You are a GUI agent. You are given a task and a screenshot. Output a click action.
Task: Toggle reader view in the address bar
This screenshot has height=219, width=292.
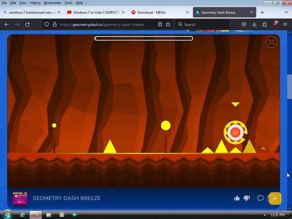pyautogui.click(x=160, y=25)
